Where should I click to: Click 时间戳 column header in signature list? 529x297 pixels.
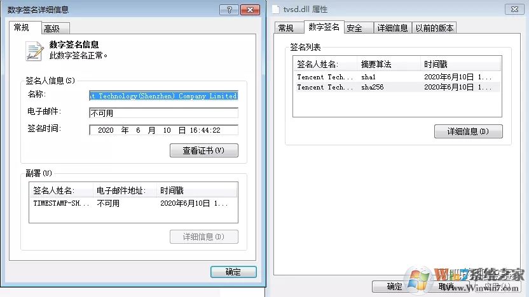(461, 64)
